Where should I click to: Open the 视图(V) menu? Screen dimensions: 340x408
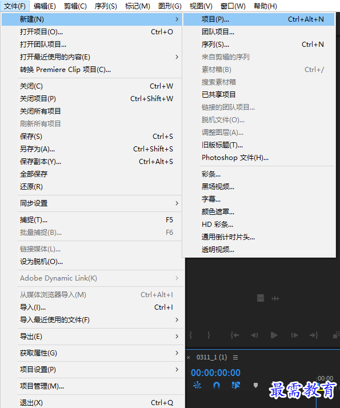[201, 6]
